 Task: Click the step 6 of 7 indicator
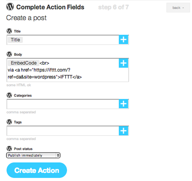pyautogui.click(x=113, y=7)
